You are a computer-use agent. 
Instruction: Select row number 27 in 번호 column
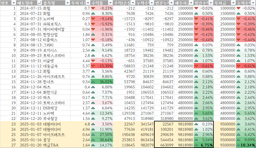[x=8, y=145]
